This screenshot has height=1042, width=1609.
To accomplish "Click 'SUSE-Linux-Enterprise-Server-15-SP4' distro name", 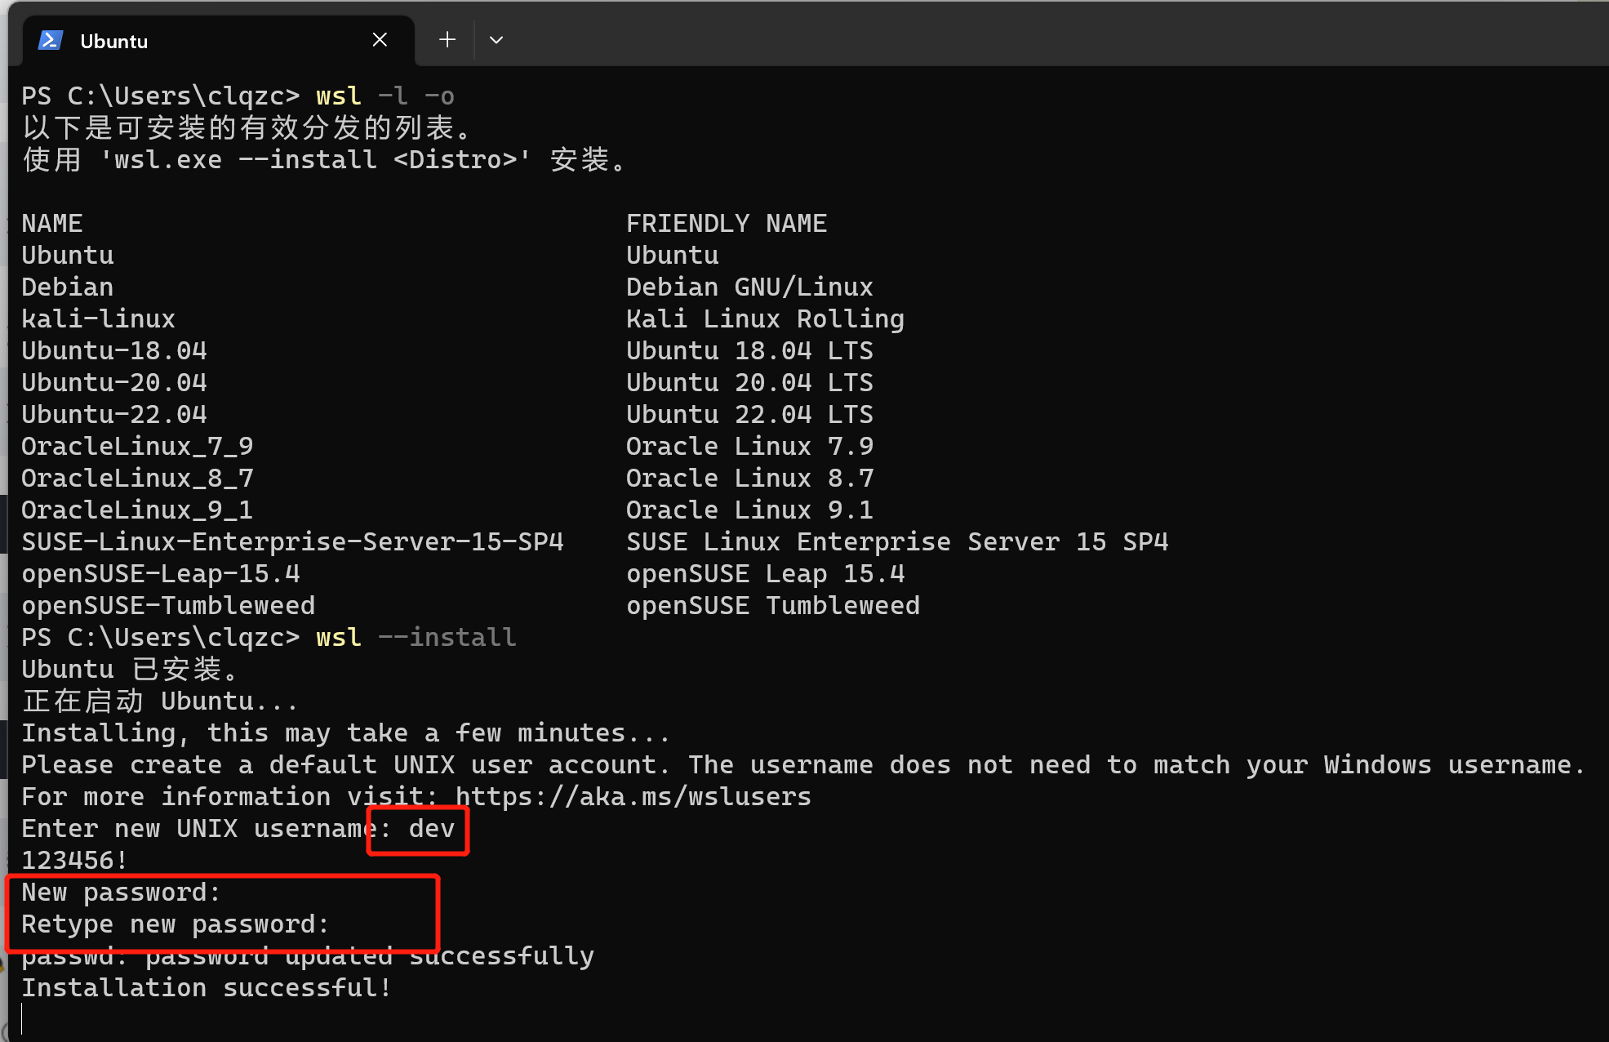I will pyautogui.click(x=292, y=541).
